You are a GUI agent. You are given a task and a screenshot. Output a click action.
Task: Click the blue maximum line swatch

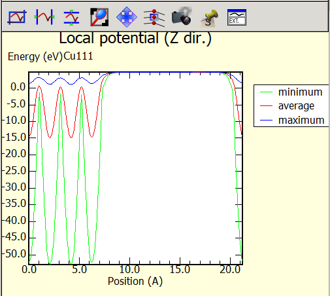tap(266, 120)
